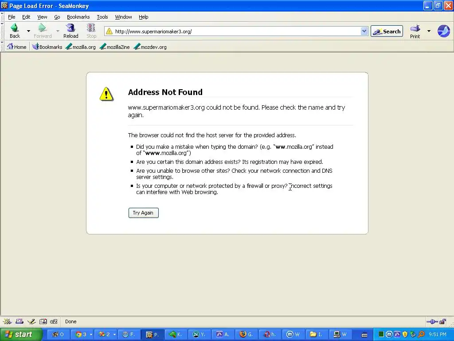
Task: Switch to the 'K.' taskbar window
Action: pos(176,334)
